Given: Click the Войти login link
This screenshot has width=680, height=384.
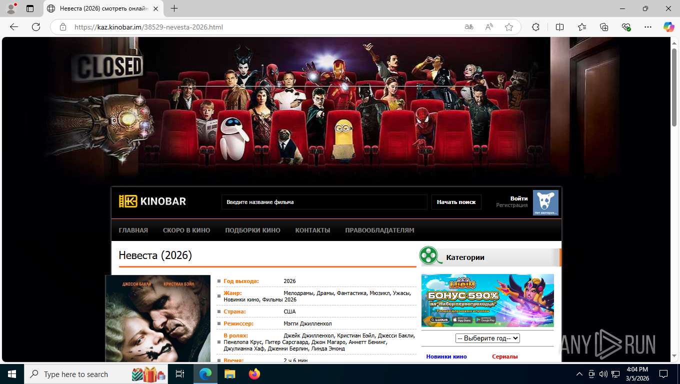Looking at the screenshot, I should (x=519, y=198).
